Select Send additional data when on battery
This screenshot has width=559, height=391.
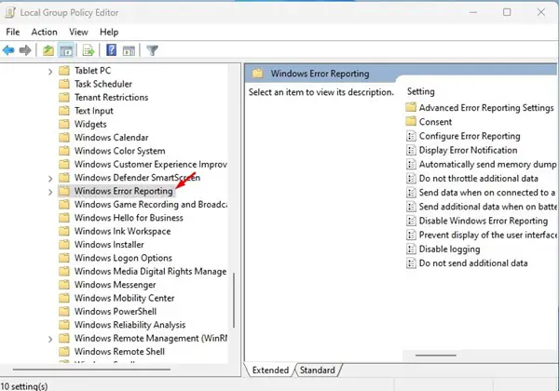(487, 207)
